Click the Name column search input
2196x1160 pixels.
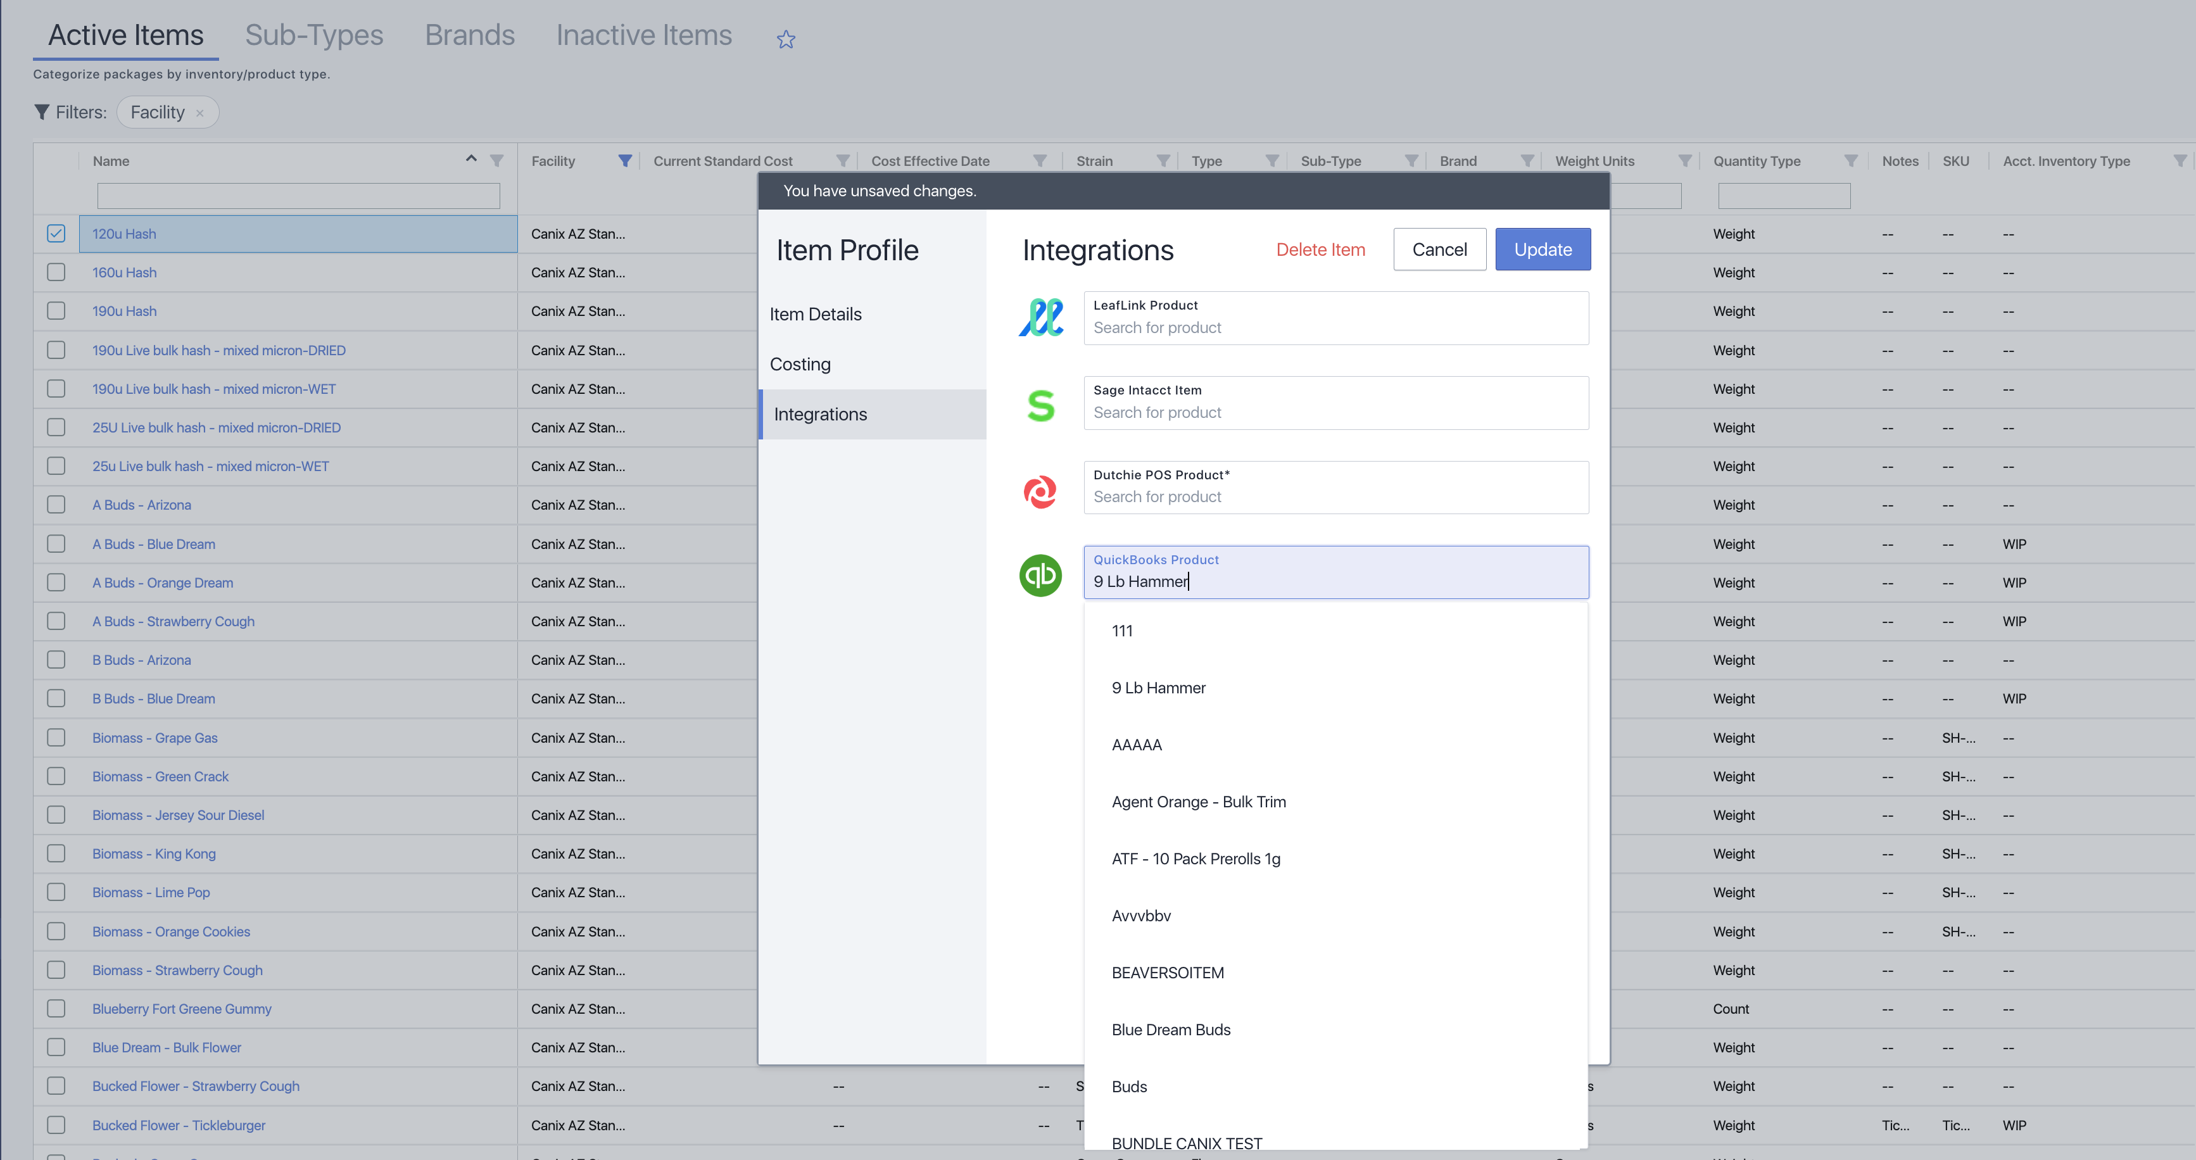click(298, 196)
